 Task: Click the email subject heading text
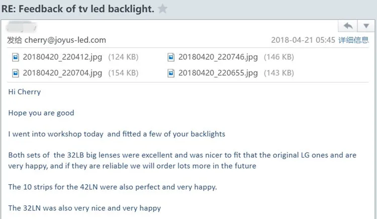click(x=78, y=10)
